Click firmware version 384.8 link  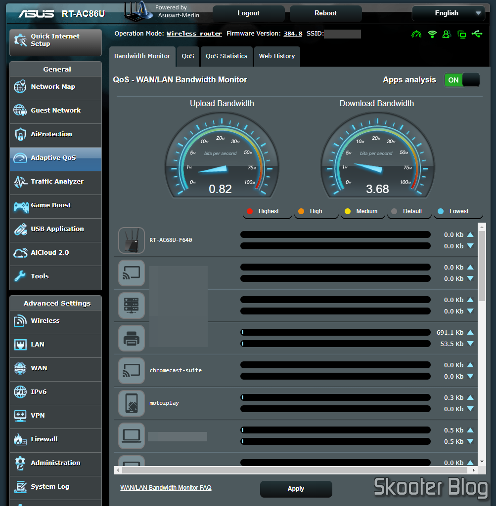(x=293, y=34)
